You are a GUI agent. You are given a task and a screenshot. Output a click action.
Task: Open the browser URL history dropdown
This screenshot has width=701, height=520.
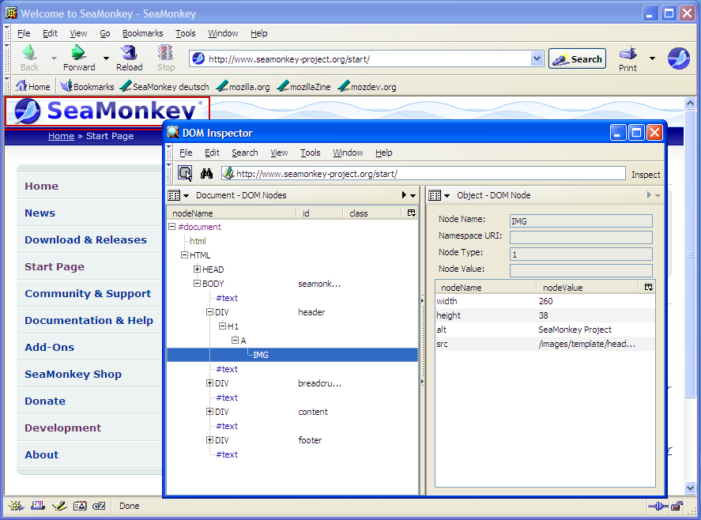tap(537, 58)
